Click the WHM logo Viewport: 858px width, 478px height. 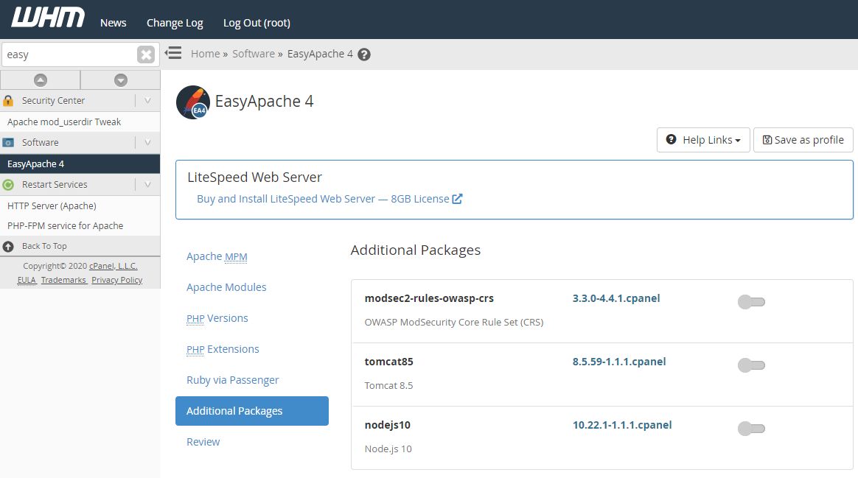(48, 18)
